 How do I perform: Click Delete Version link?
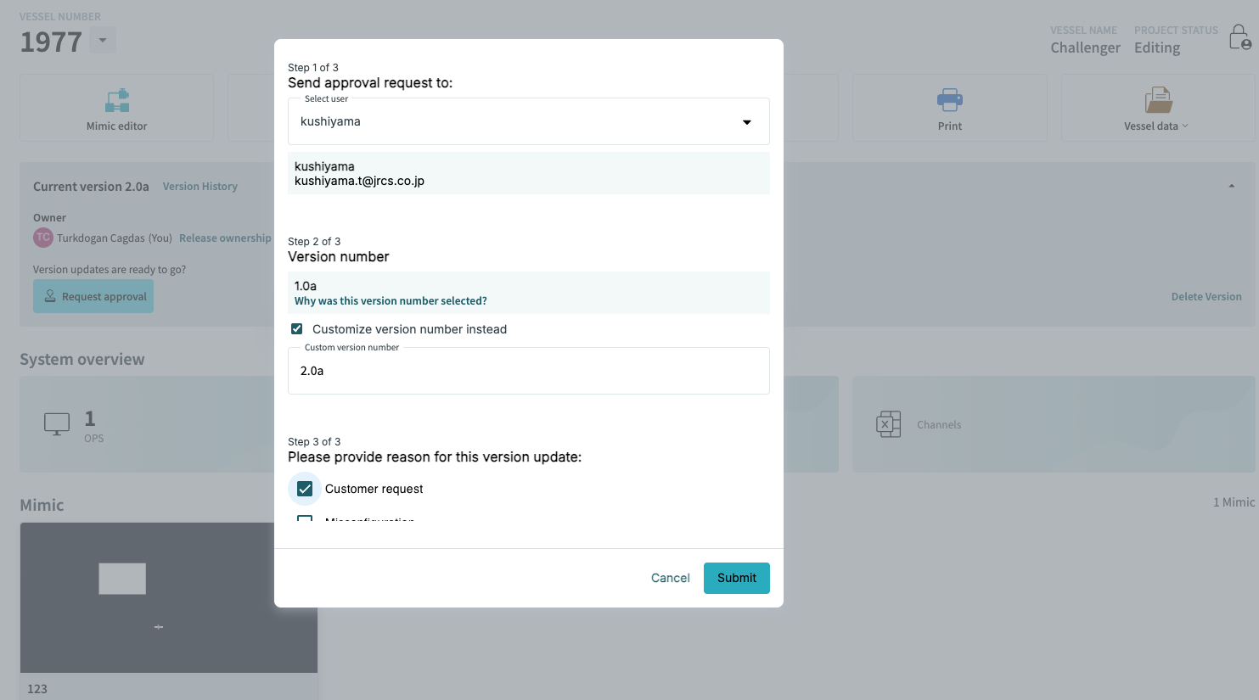(x=1206, y=297)
